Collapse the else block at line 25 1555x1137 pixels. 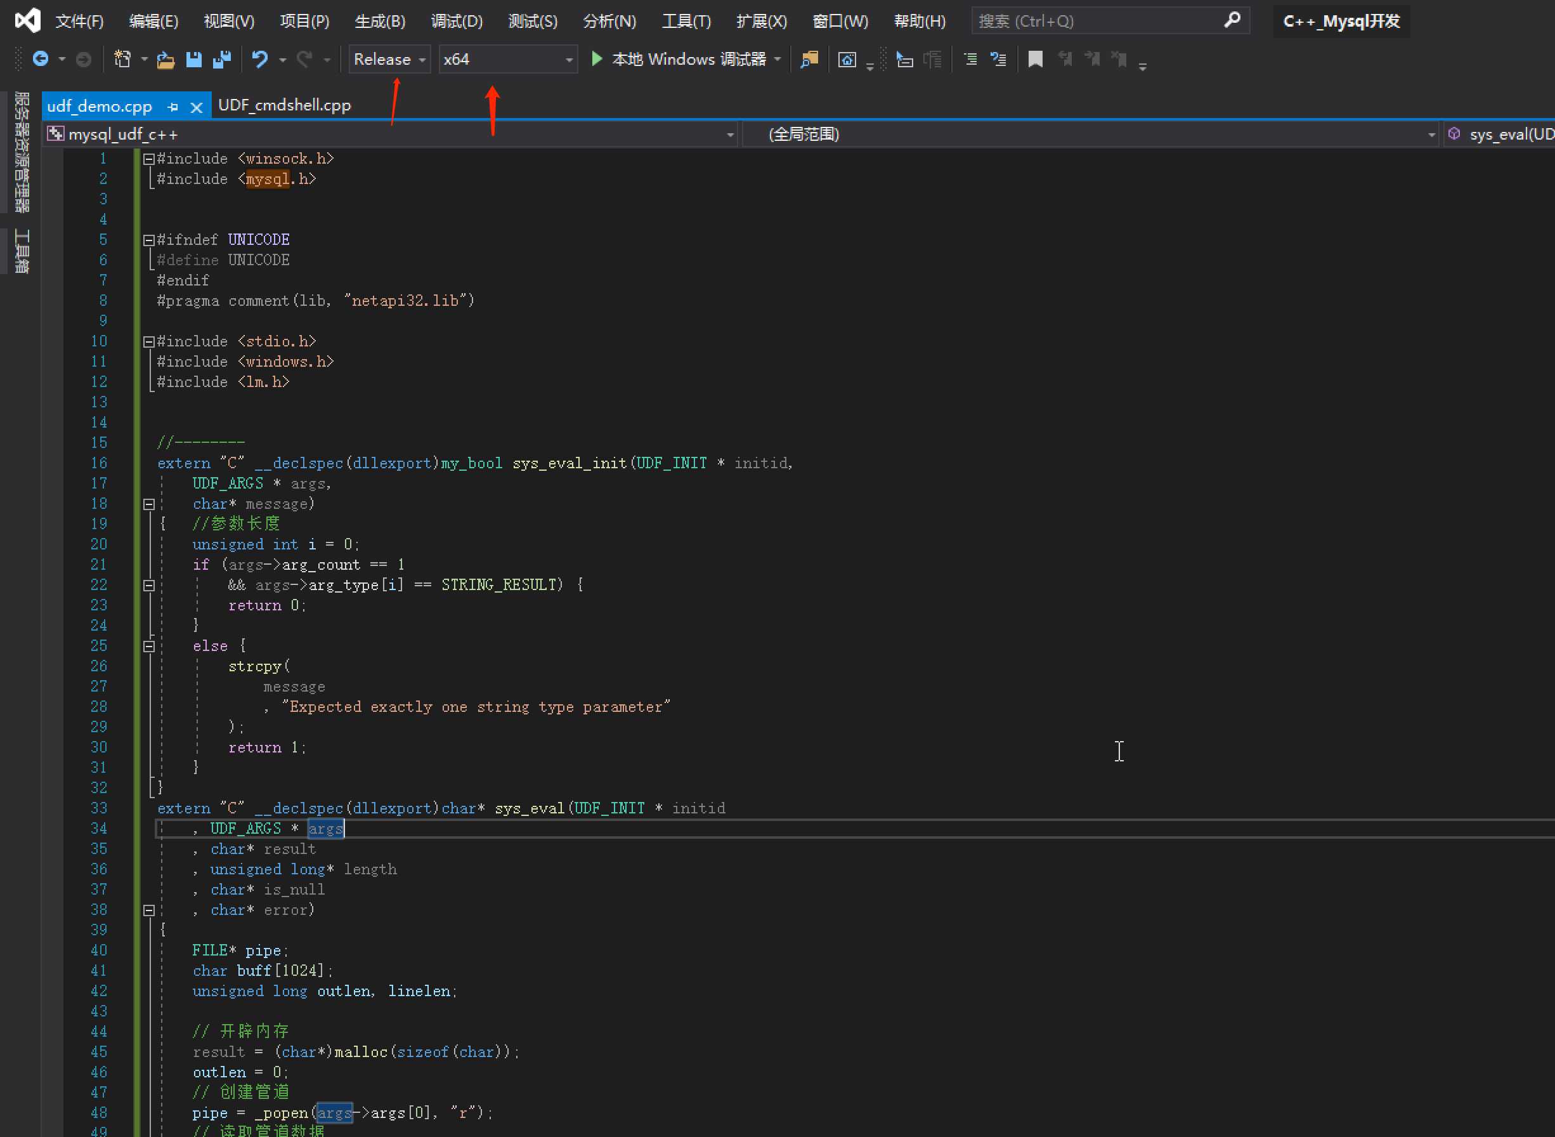(147, 645)
